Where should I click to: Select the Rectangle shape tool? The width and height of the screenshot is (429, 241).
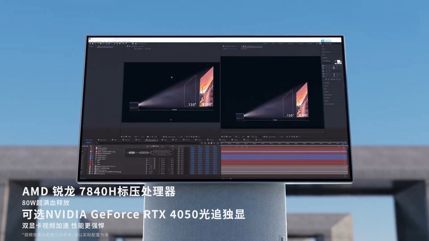click(x=106, y=44)
